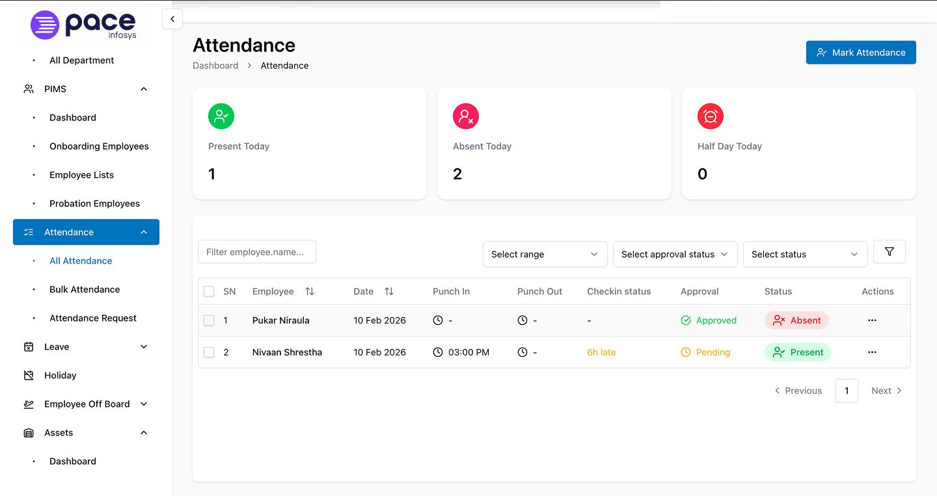Click the funnel filter icon button
This screenshot has height=496, width=937.
click(x=889, y=252)
